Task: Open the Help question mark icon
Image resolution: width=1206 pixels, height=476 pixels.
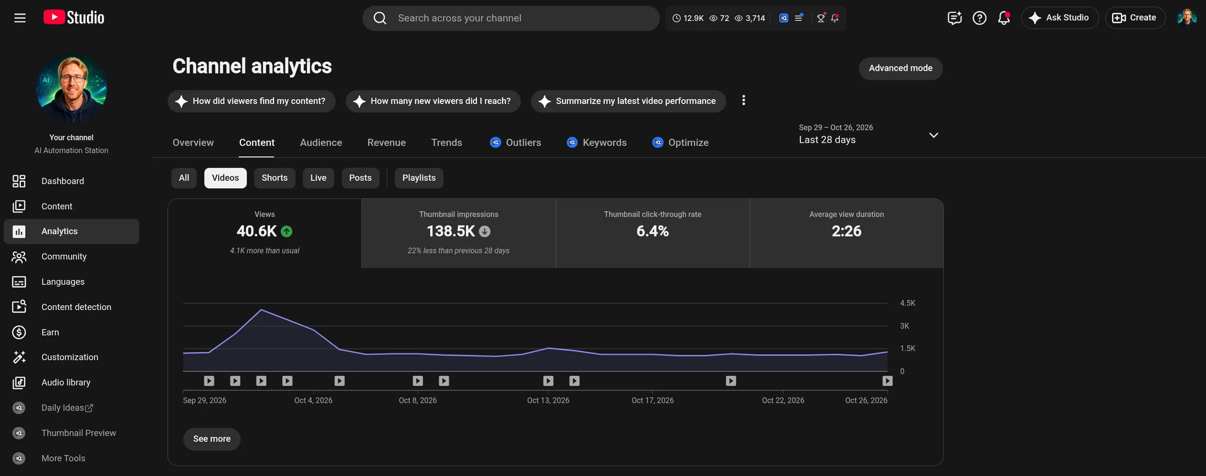Action: 979,18
